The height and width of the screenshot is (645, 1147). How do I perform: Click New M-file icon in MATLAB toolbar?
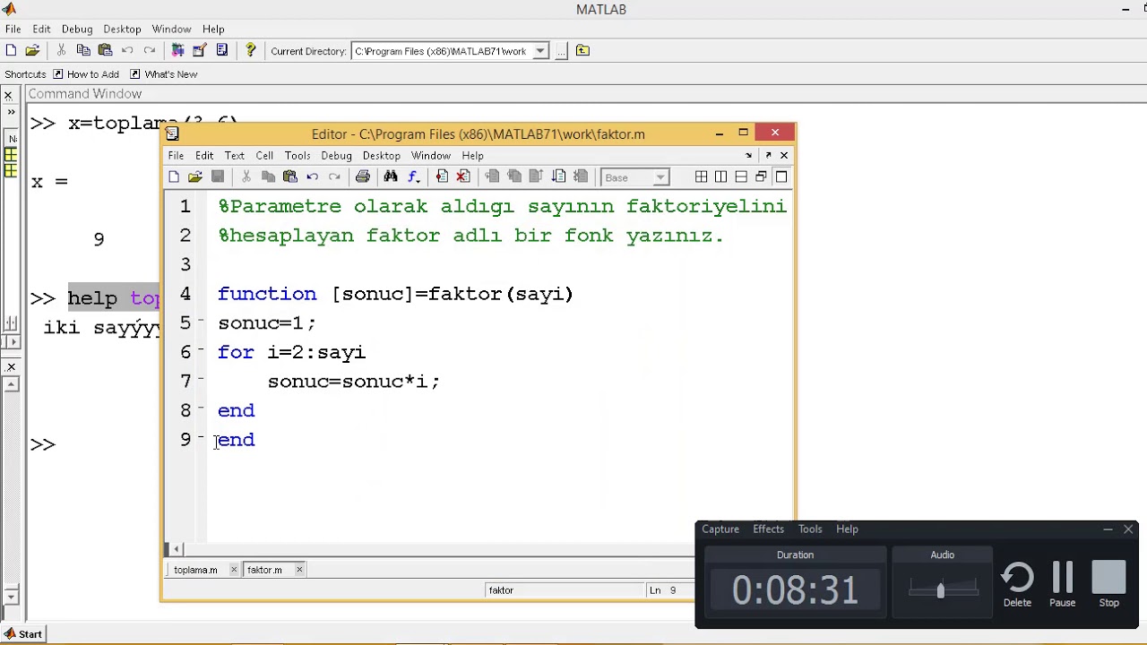coord(11,51)
